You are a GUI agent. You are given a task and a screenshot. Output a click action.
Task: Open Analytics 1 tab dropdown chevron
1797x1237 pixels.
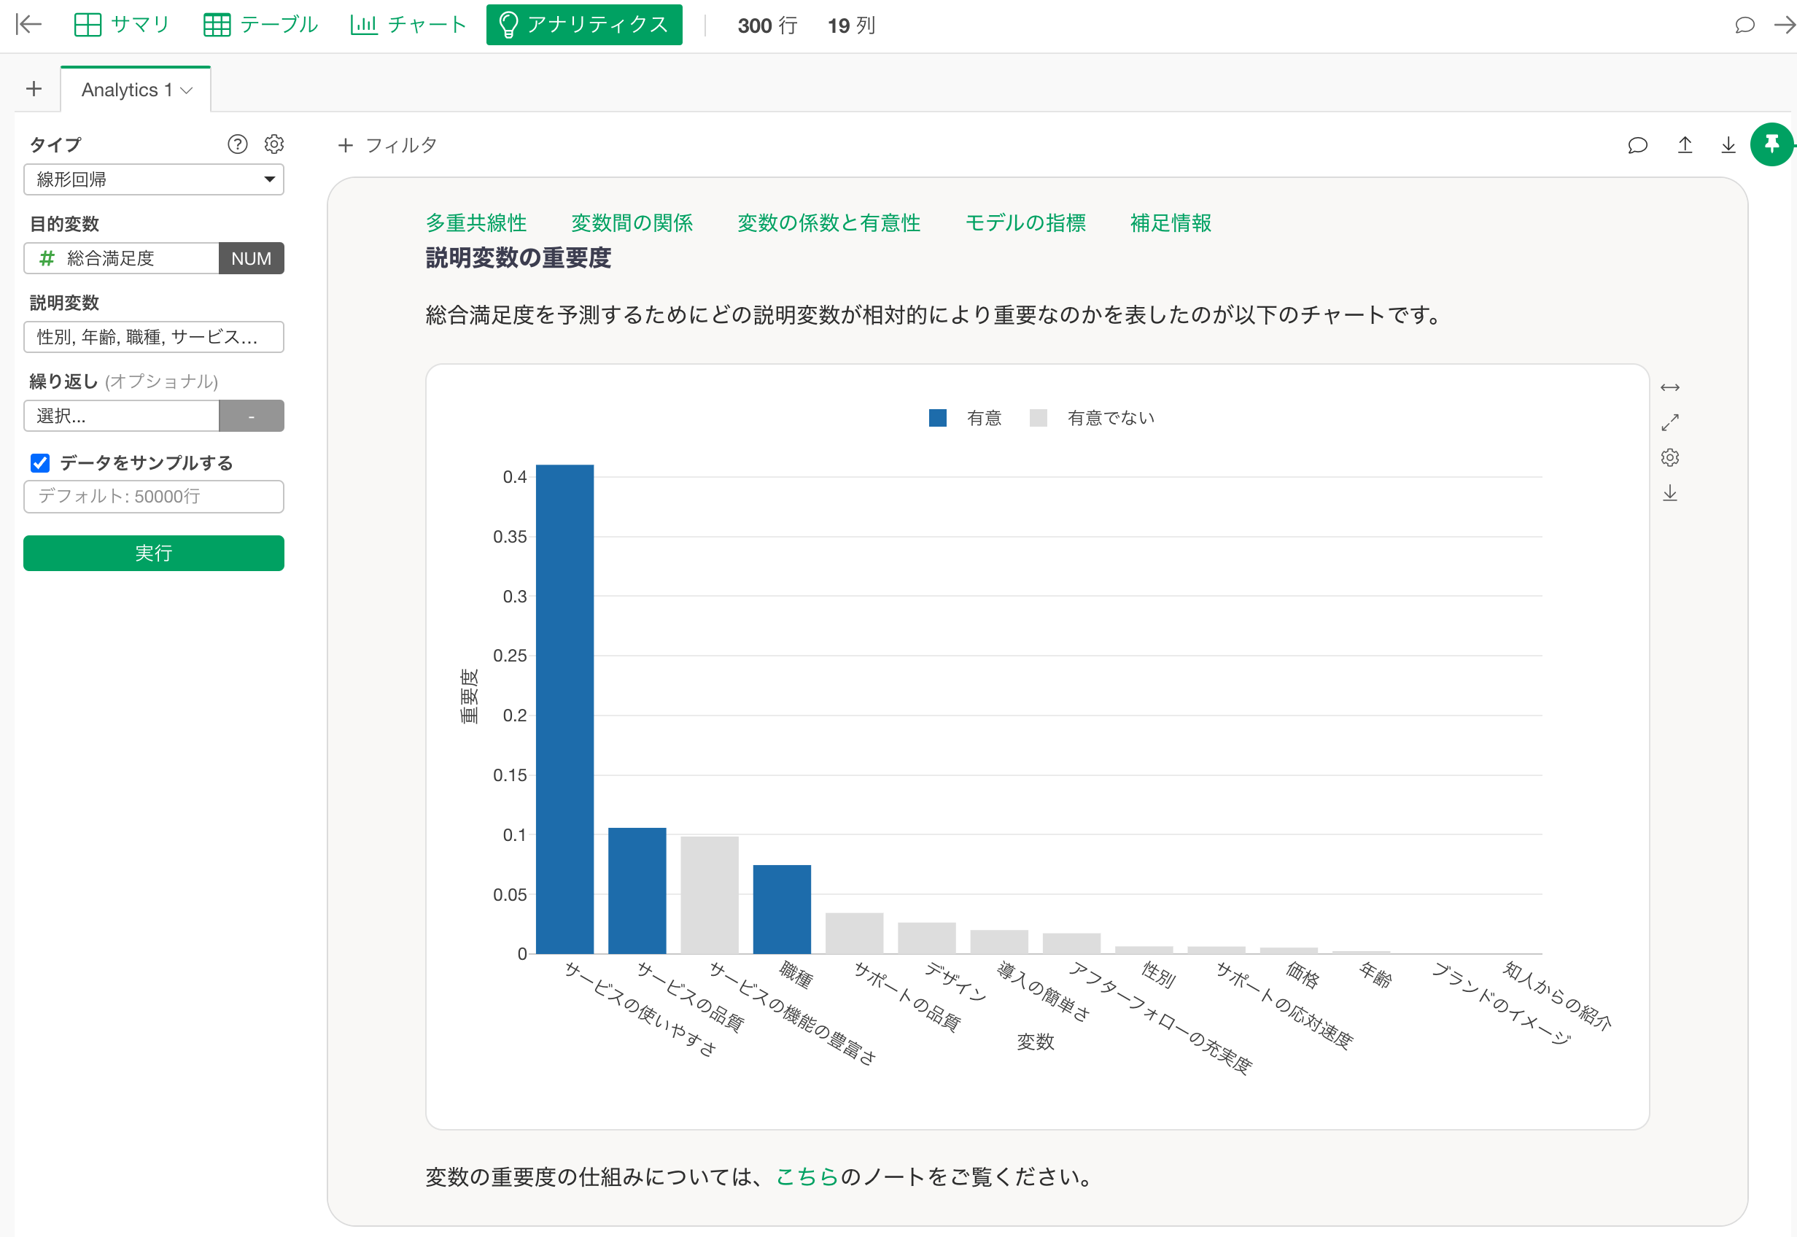click(x=187, y=90)
